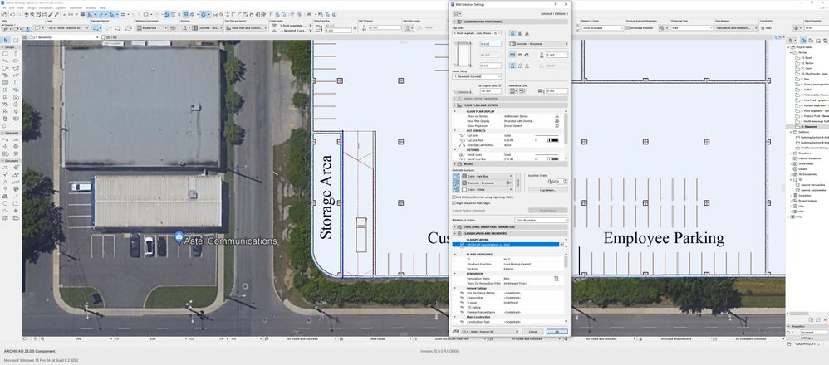829x365 pixels.
Task: Open the Options menu
Action: point(61,8)
